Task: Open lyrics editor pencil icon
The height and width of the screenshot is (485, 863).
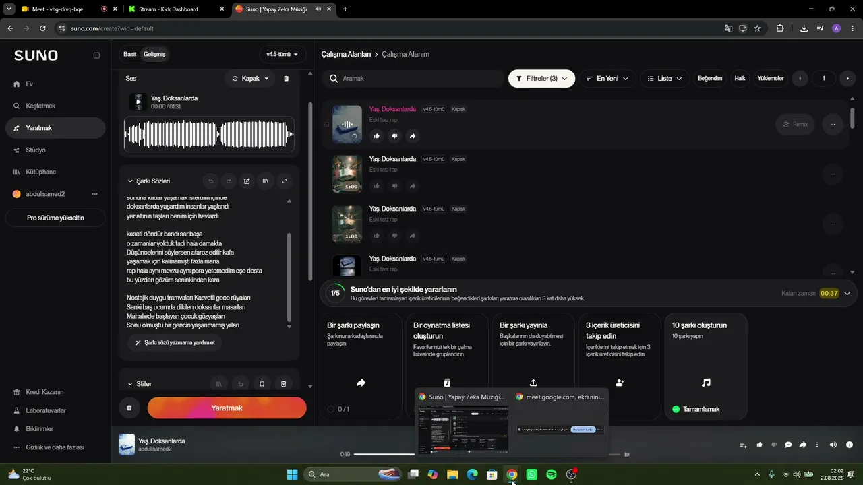Action: tap(247, 181)
